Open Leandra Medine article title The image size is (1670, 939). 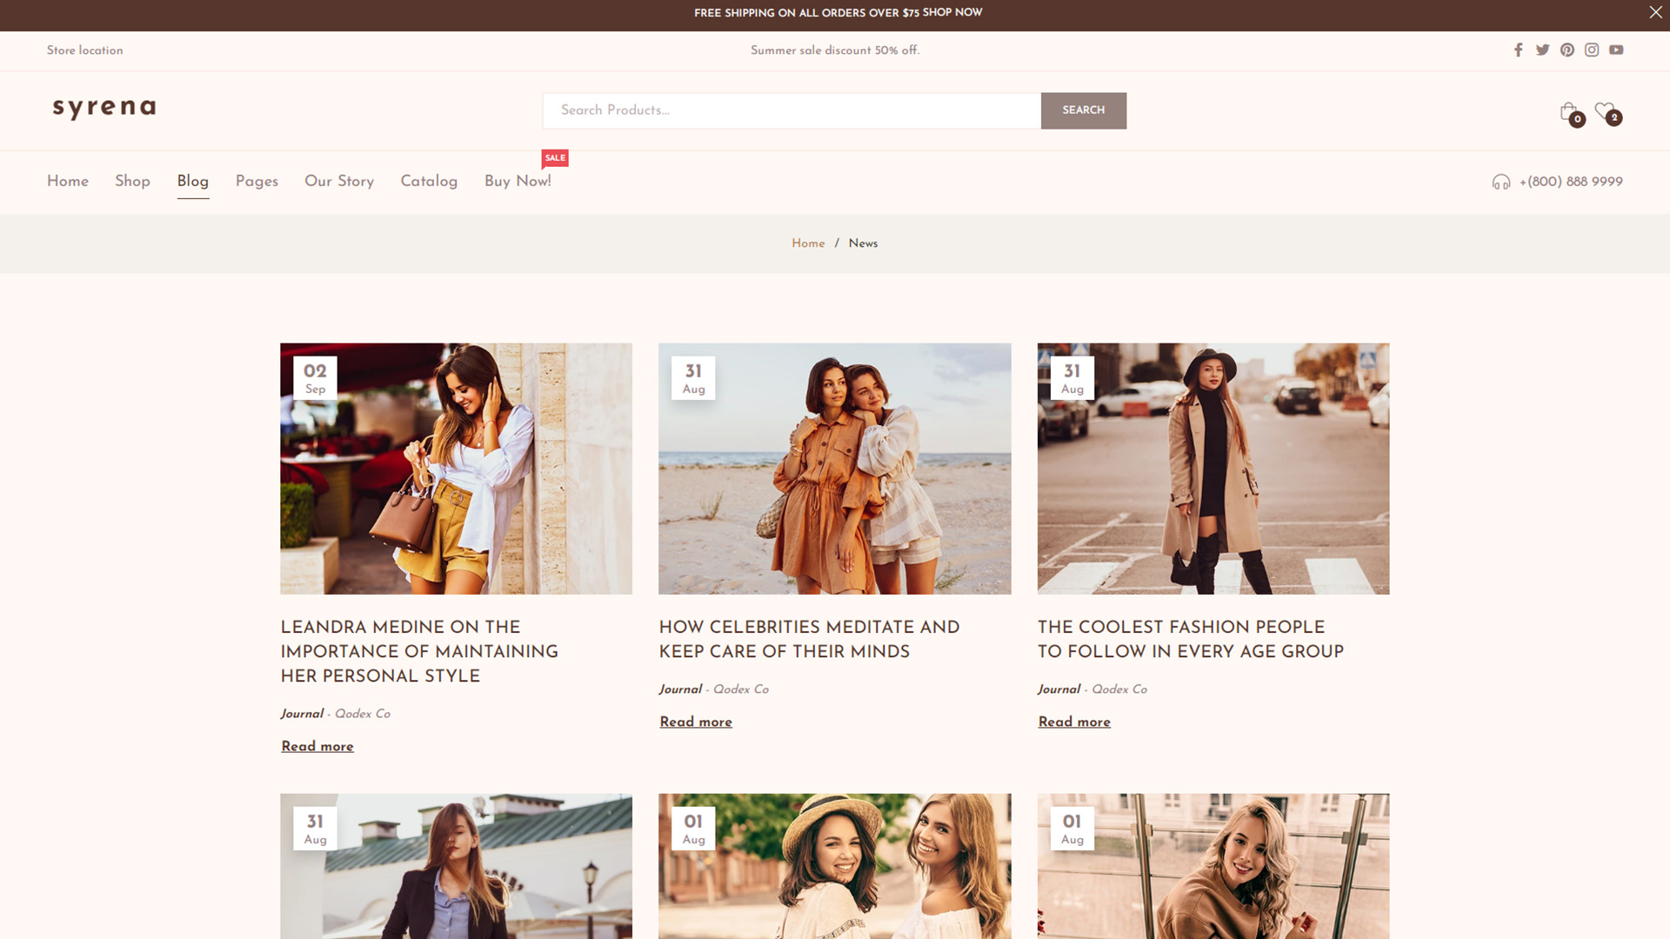419,651
